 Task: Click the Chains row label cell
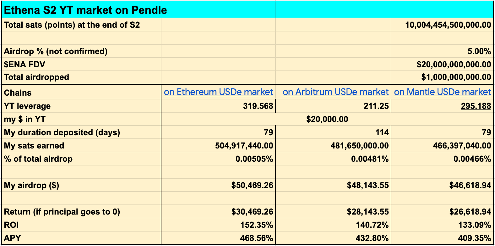point(18,93)
